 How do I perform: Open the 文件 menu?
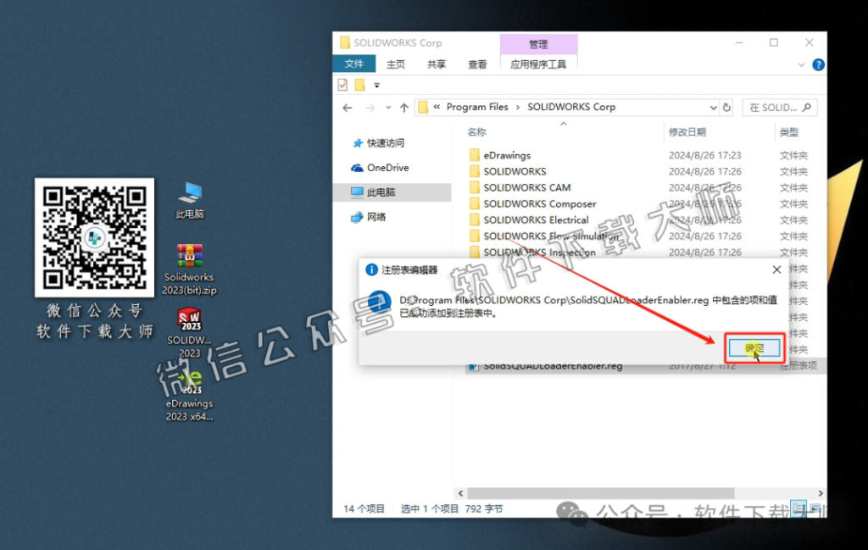point(355,64)
